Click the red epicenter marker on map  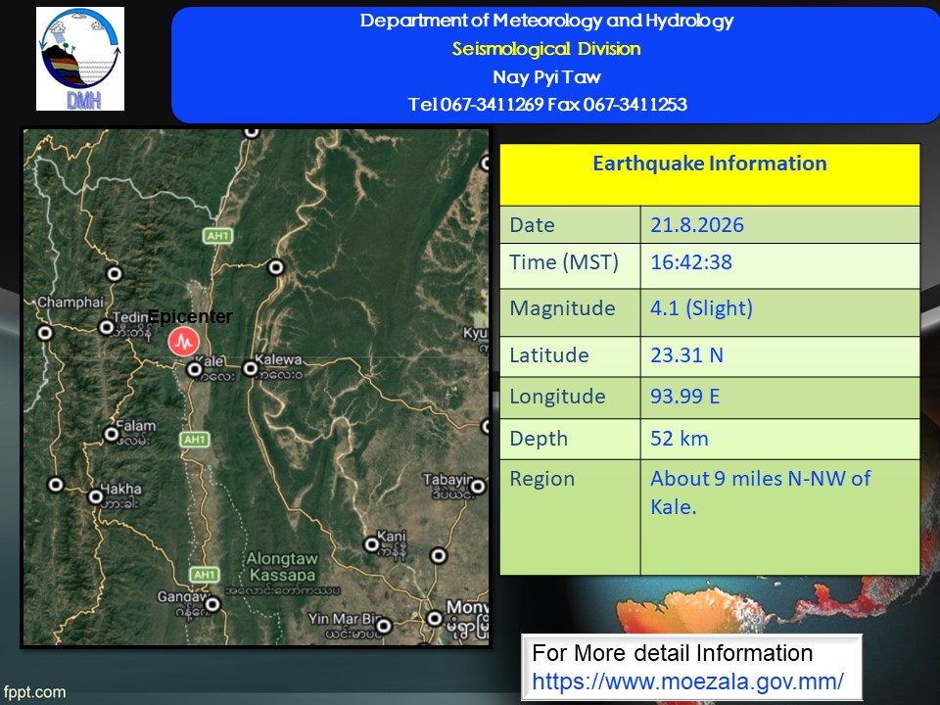183,342
